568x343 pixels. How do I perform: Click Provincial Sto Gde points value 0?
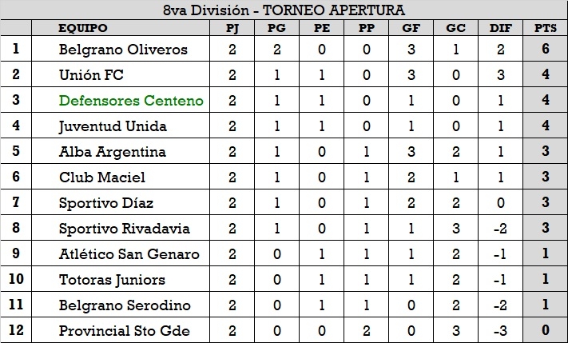(x=545, y=330)
